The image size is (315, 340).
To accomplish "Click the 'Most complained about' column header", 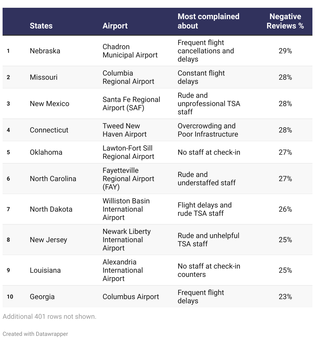I will pos(208,21).
